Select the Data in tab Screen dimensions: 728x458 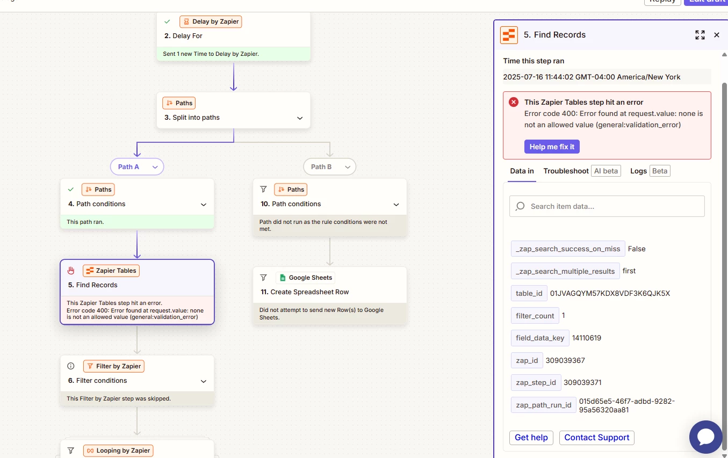coord(522,171)
